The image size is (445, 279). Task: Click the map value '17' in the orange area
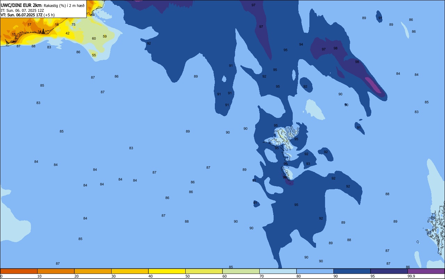click(x=29, y=24)
